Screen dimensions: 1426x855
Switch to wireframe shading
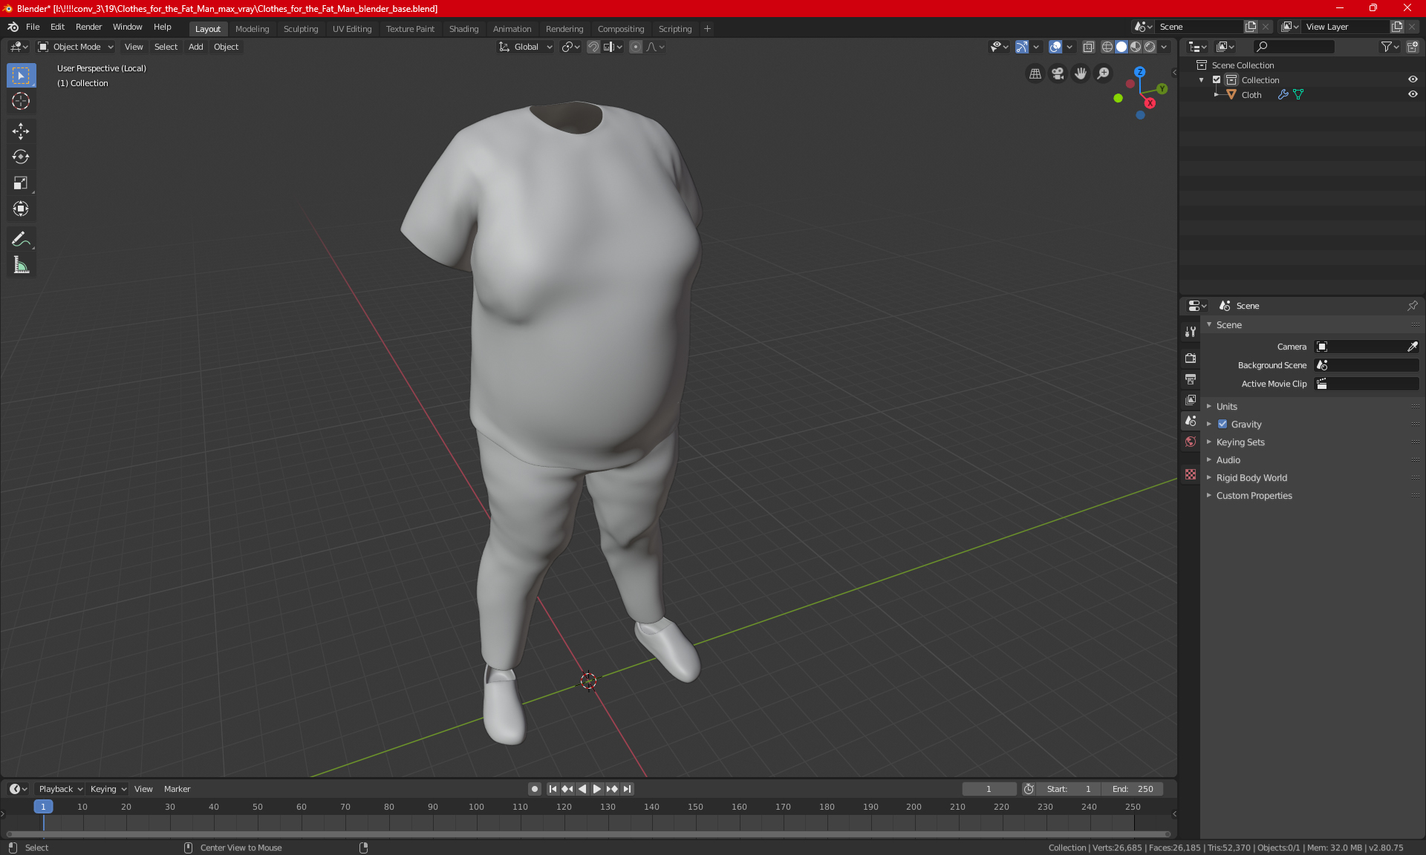(x=1107, y=47)
